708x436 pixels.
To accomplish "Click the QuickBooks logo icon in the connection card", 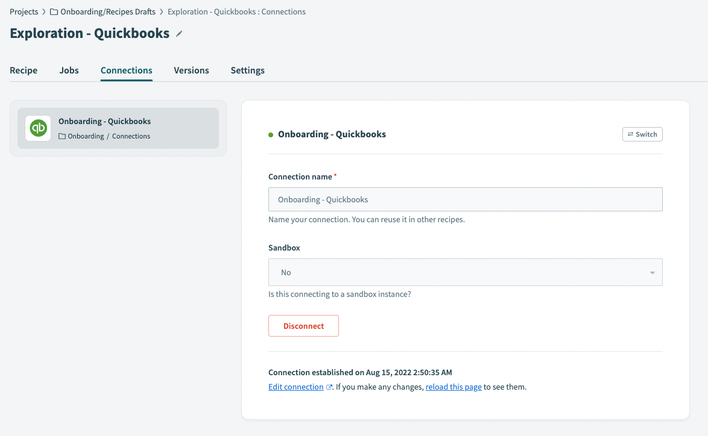I will pos(37,128).
